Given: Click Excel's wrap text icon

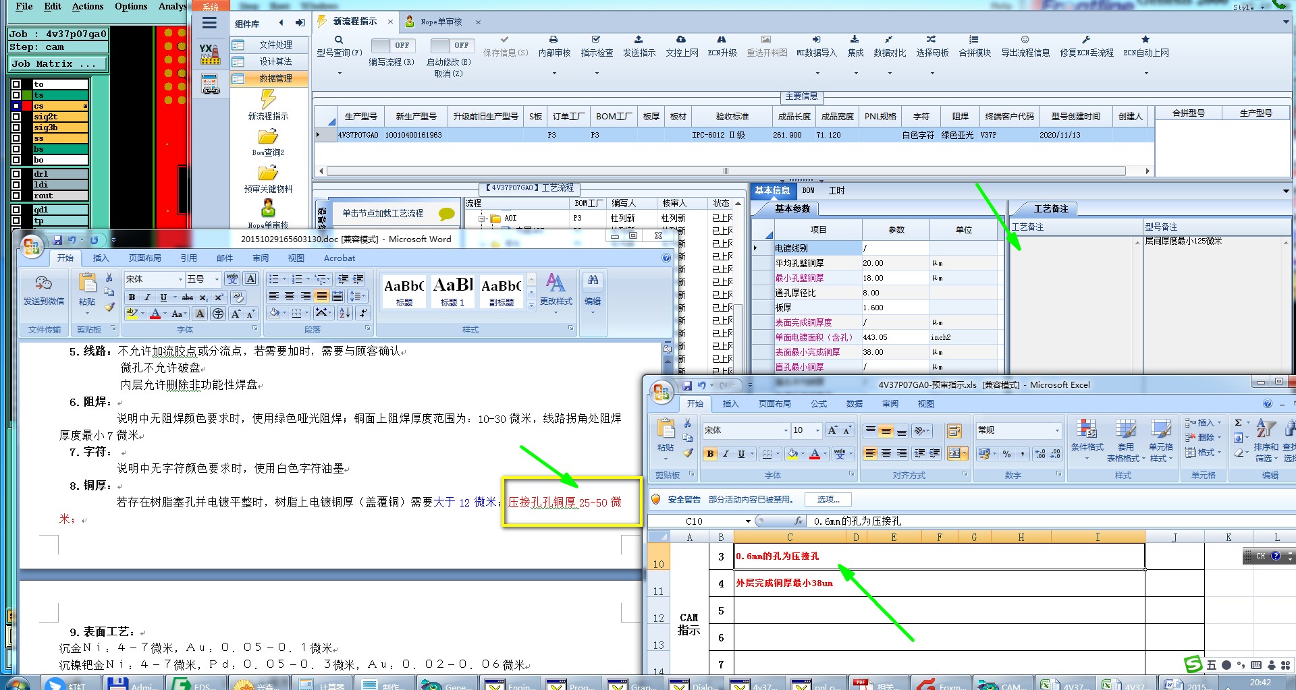Looking at the screenshot, I should click(x=954, y=431).
